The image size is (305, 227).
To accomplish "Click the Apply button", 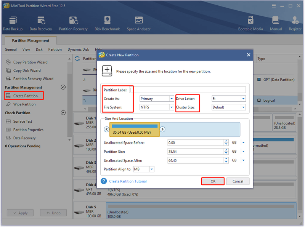I will [20, 213].
